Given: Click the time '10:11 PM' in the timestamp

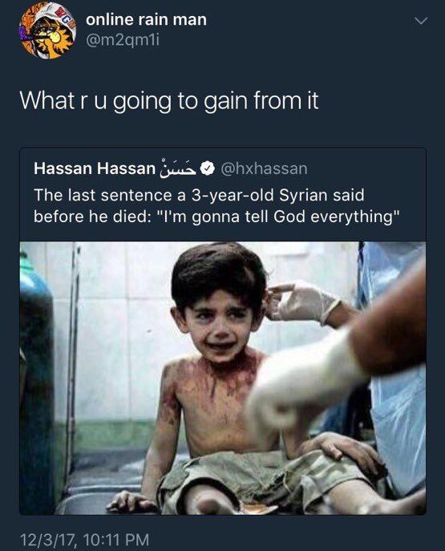Looking at the screenshot, I should [x=117, y=540].
